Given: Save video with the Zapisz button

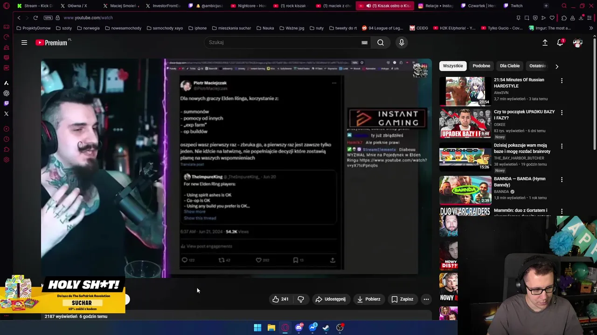Looking at the screenshot, I should coord(402,299).
